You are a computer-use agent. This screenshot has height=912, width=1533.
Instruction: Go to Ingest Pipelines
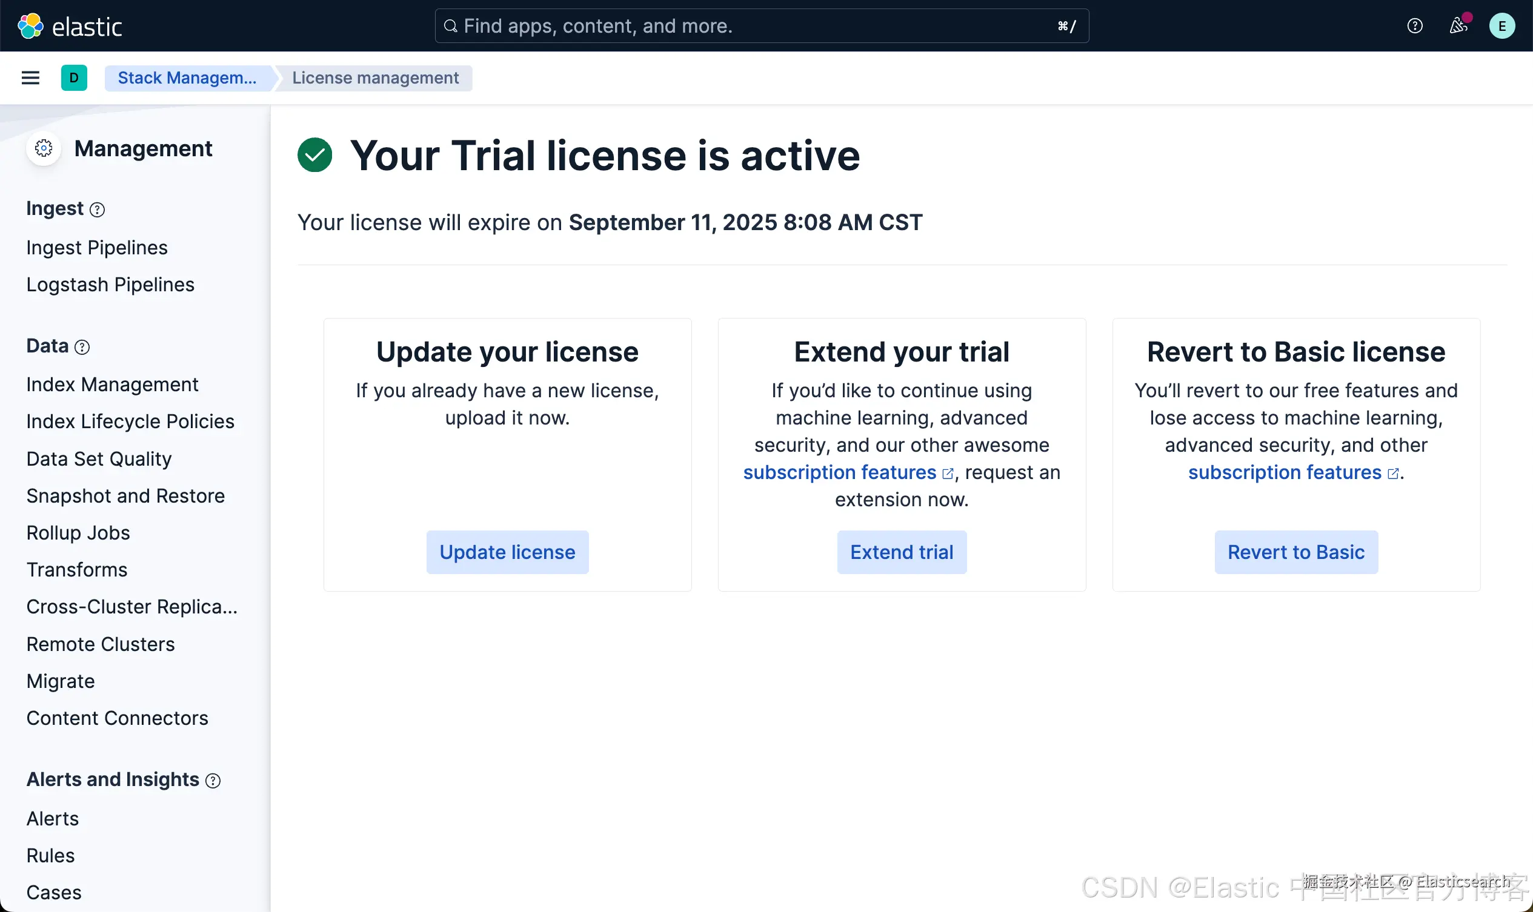tap(96, 247)
